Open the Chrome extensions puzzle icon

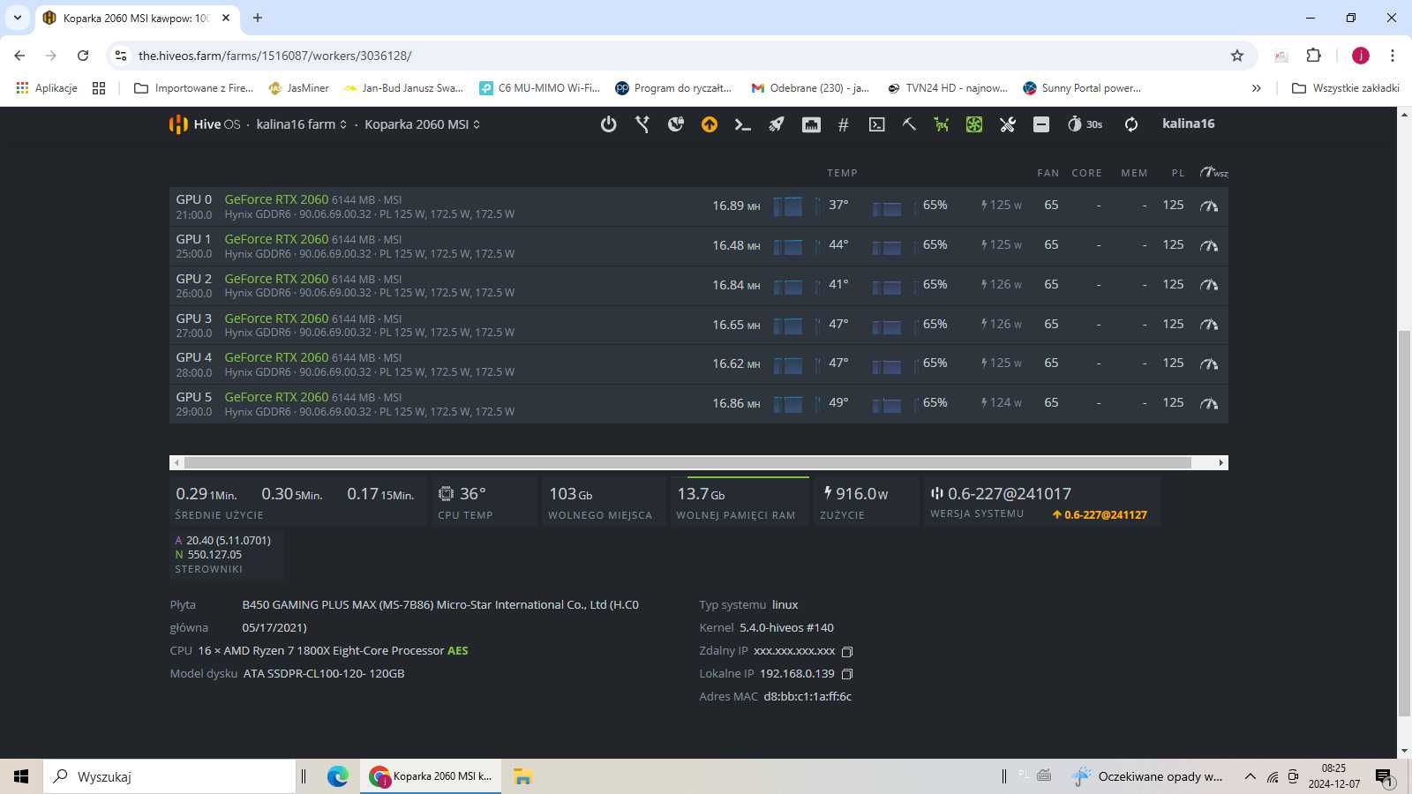(x=1314, y=56)
